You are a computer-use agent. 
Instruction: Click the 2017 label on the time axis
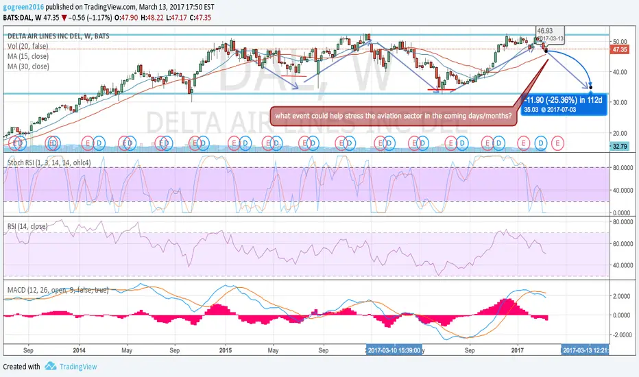point(518,350)
